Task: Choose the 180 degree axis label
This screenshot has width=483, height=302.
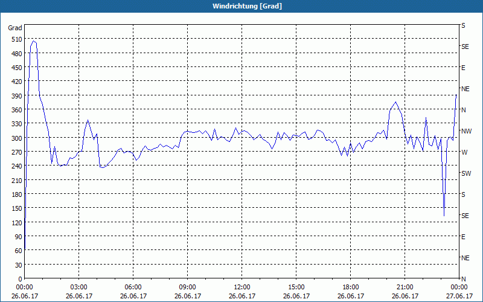Action: [x=17, y=194]
